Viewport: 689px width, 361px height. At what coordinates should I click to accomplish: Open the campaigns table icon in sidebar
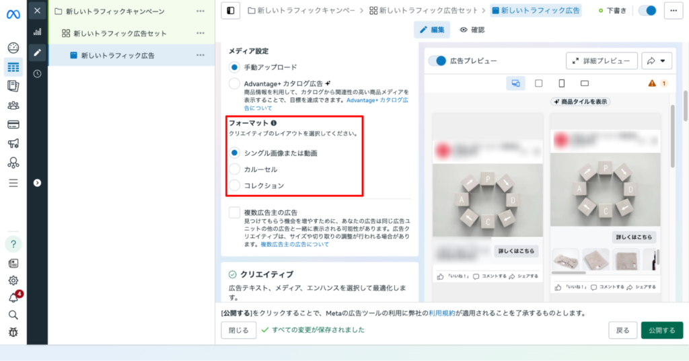(13, 67)
